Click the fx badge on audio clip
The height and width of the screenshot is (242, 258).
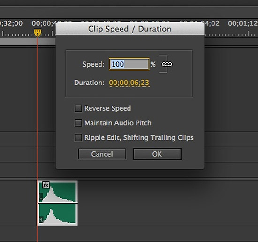(x=46, y=185)
